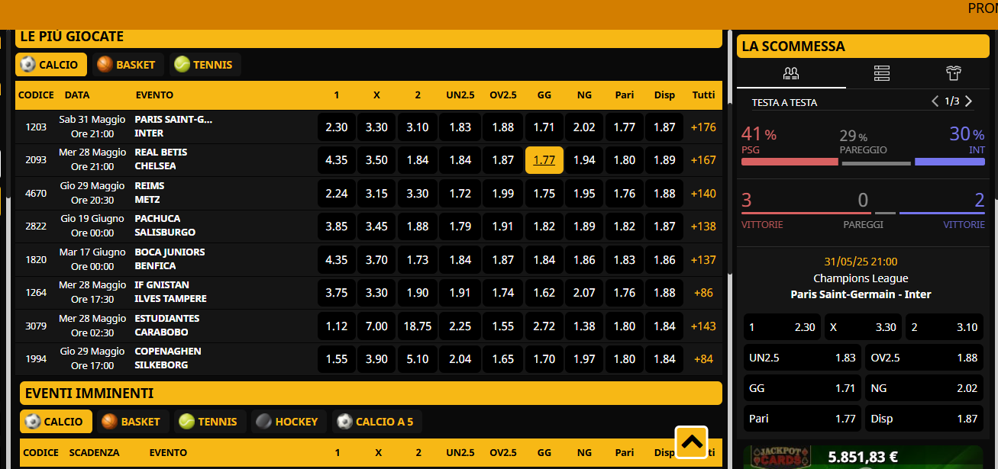998x469 pixels.
Task: Select draw 3.70 for Boca Juniors-Benfica
Action: click(x=376, y=260)
